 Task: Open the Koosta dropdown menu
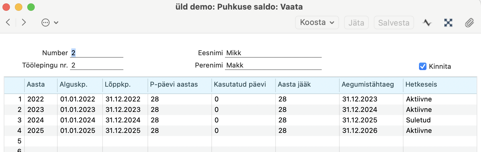pyautogui.click(x=317, y=23)
